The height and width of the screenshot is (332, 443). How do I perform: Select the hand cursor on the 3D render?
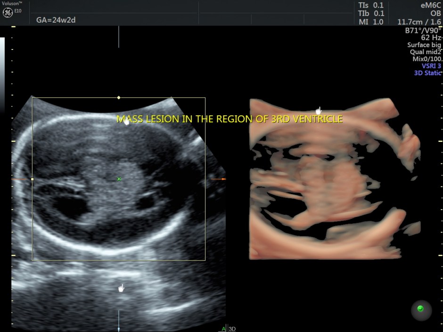click(319, 110)
